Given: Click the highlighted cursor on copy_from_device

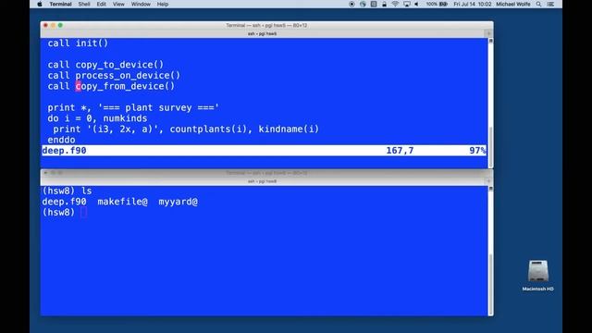Looking at the screenshot, I should (78, 86).
